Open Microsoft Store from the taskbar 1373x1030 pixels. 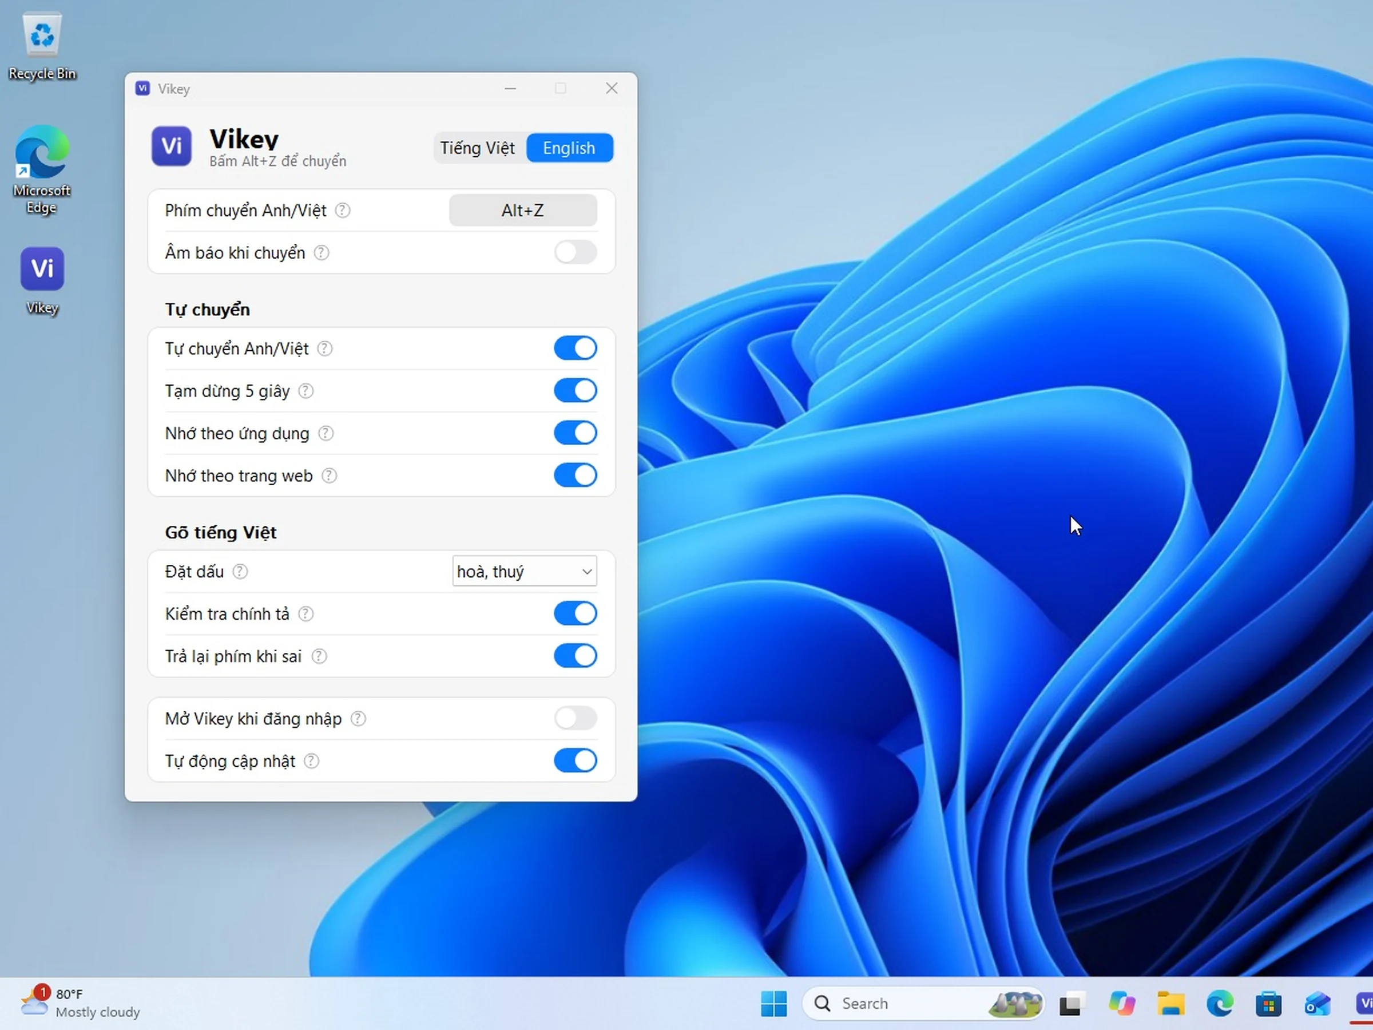1268,1003
